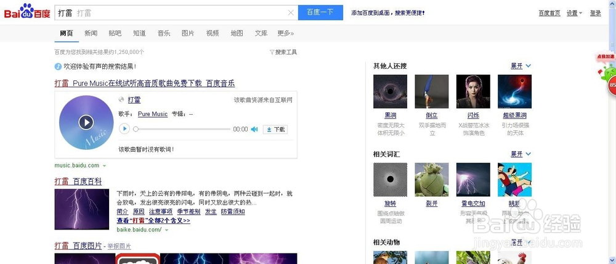Open the 添加百度到桌面 link

click(x=388, y=13)
